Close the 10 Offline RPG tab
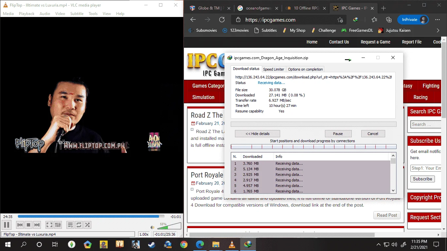 click(x=324, y=8)
